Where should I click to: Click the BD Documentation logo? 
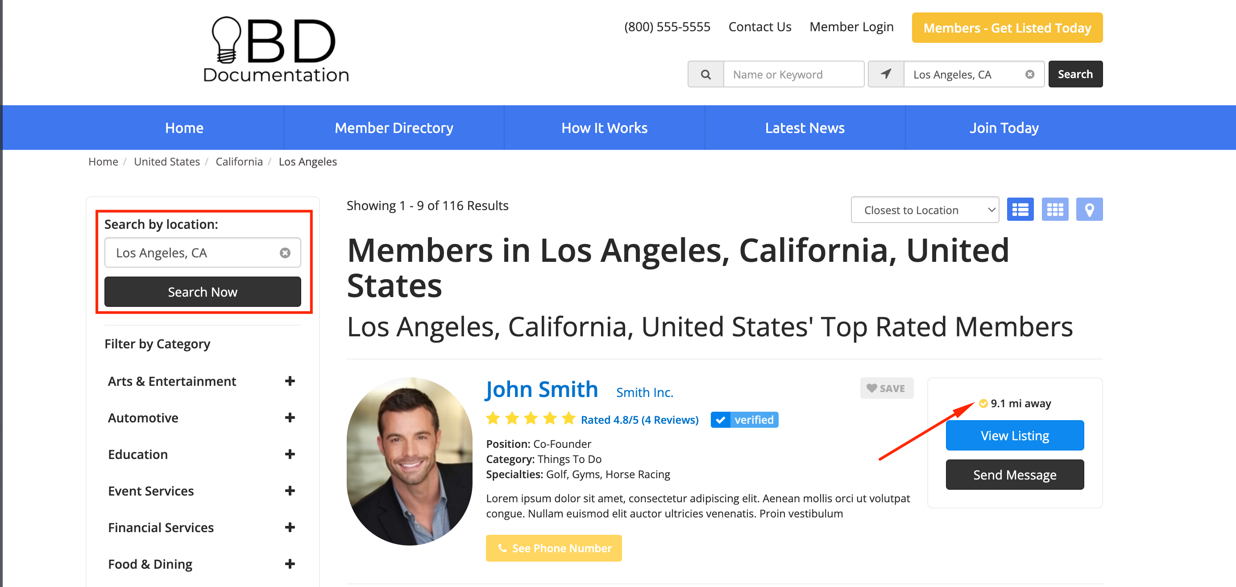[276, 50]
